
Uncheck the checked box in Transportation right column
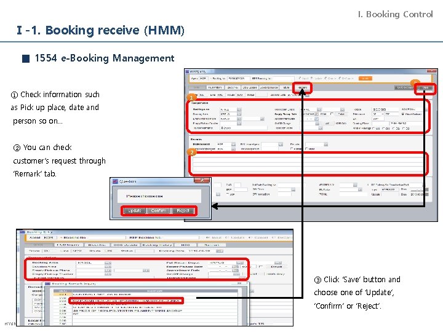pos(402,114)
